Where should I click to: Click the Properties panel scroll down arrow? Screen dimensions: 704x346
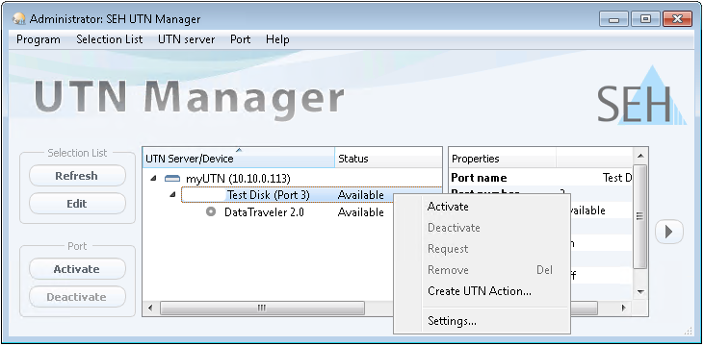pos(639,292)
